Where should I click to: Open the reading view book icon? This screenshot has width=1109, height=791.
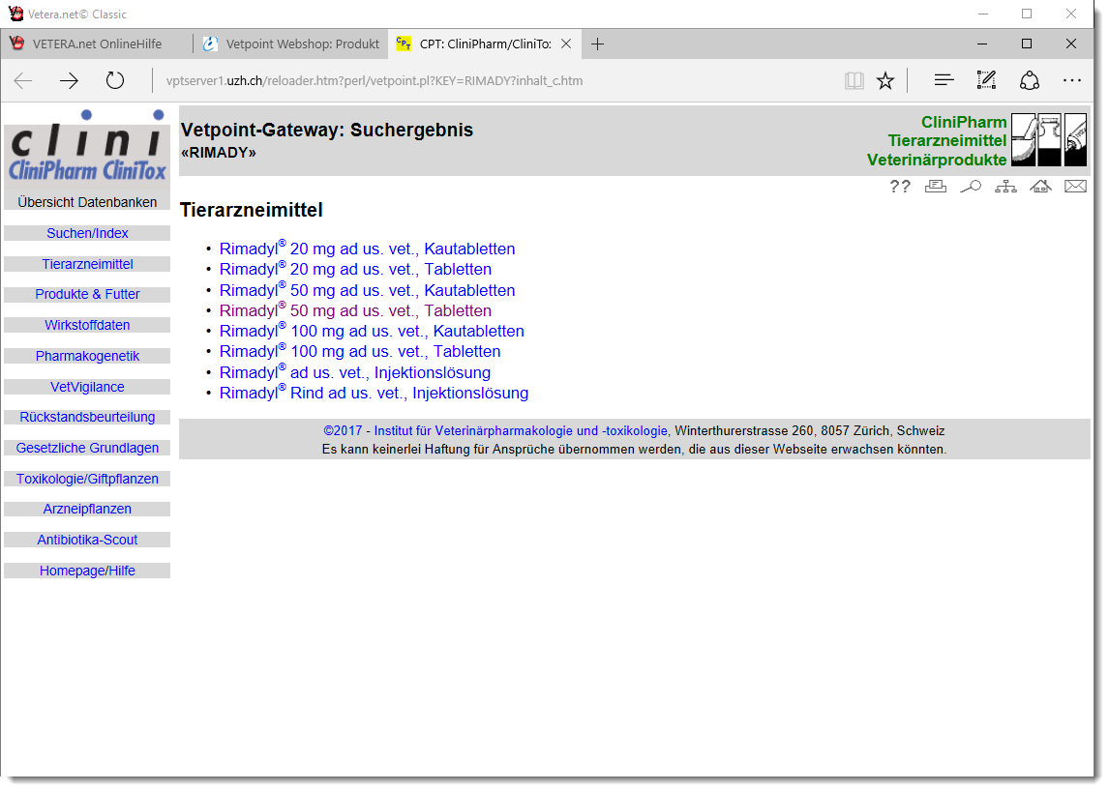click(854, 81)
